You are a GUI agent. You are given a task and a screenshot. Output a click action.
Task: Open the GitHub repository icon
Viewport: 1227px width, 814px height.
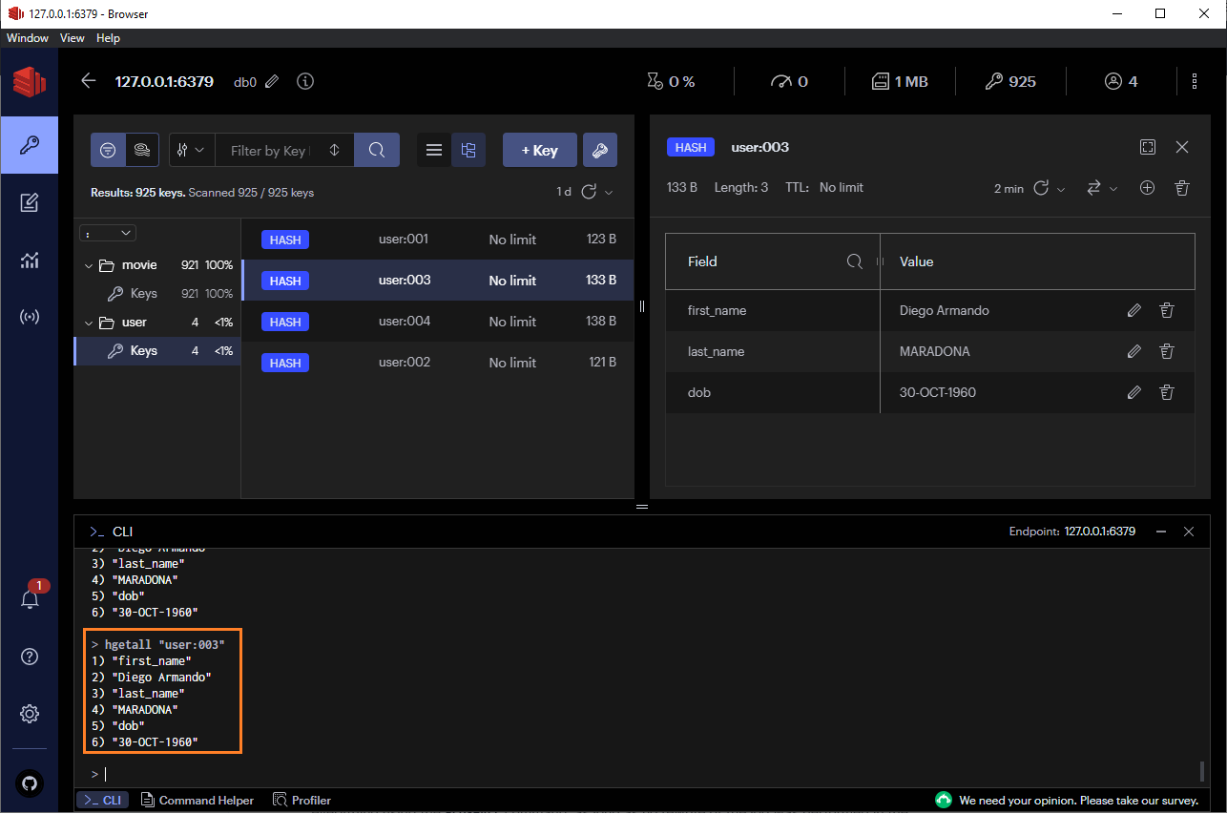click(29, 783)
